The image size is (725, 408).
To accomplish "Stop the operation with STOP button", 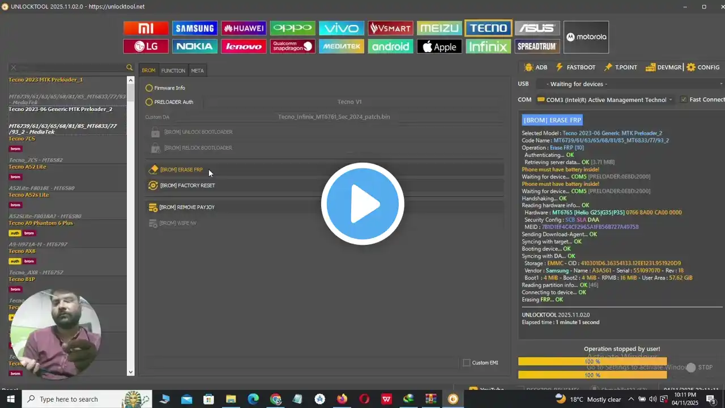I will tap(700, 368).
